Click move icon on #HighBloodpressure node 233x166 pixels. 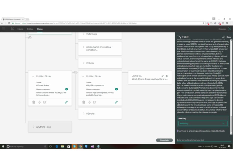(89, 102)
